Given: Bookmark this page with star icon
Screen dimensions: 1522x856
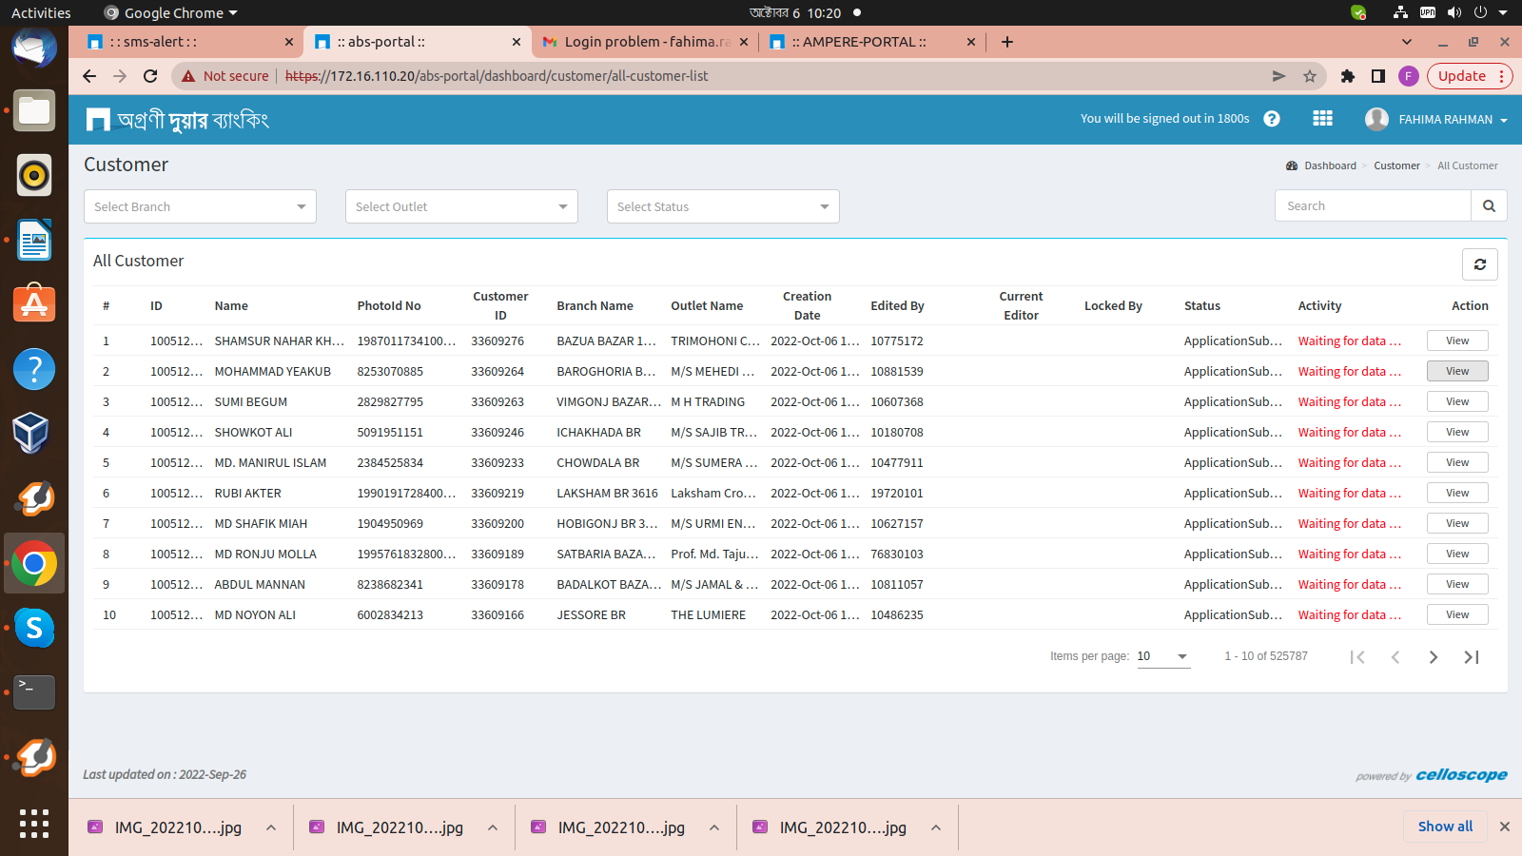Looking at the screenshot, I should coord(1310,76).
